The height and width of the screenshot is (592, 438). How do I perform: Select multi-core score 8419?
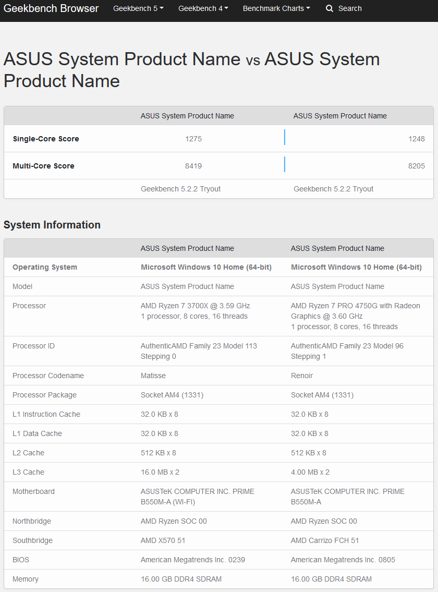point(193,166)
